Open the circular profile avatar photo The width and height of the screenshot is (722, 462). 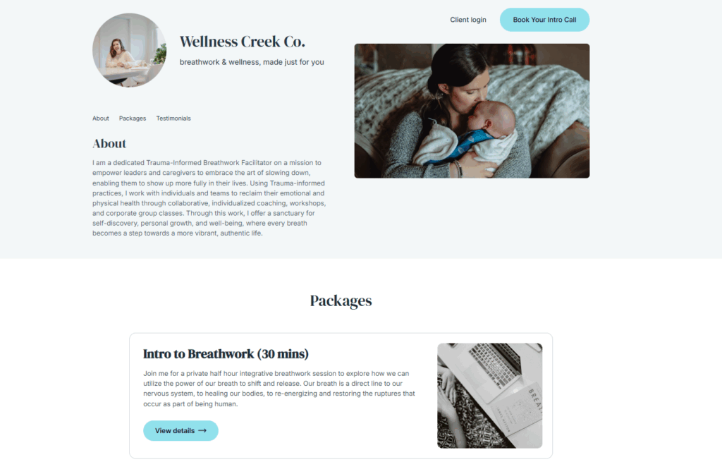[130, 50]
